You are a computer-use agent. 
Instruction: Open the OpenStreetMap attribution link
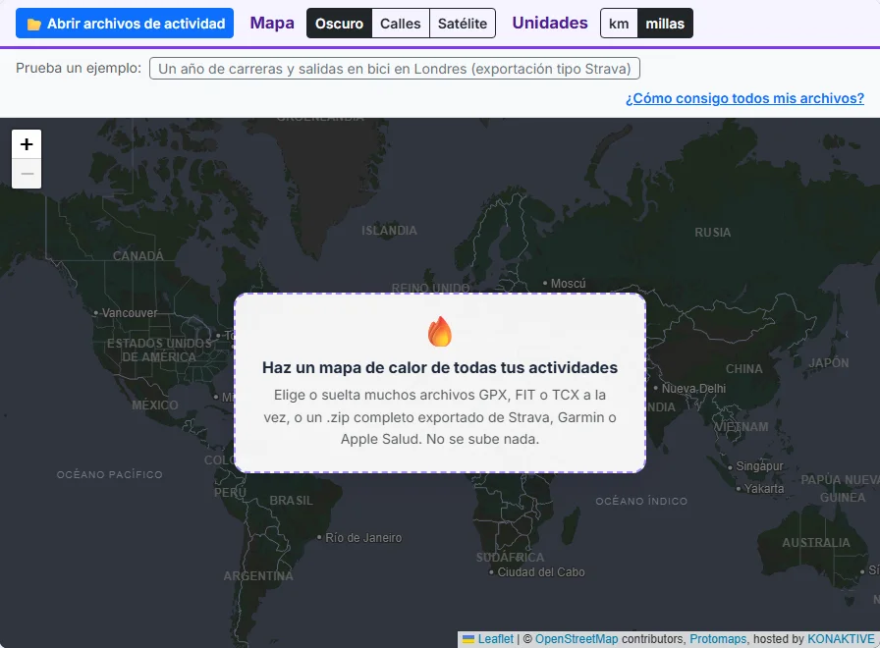(577, 639)
